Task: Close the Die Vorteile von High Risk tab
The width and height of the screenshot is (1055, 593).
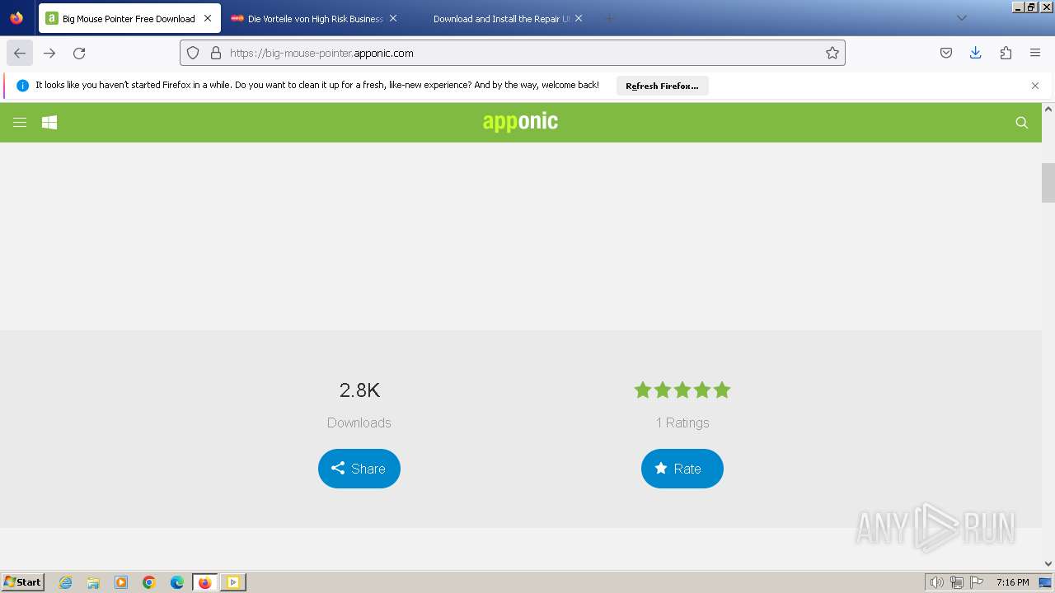Action: click(x=393, y=18)
